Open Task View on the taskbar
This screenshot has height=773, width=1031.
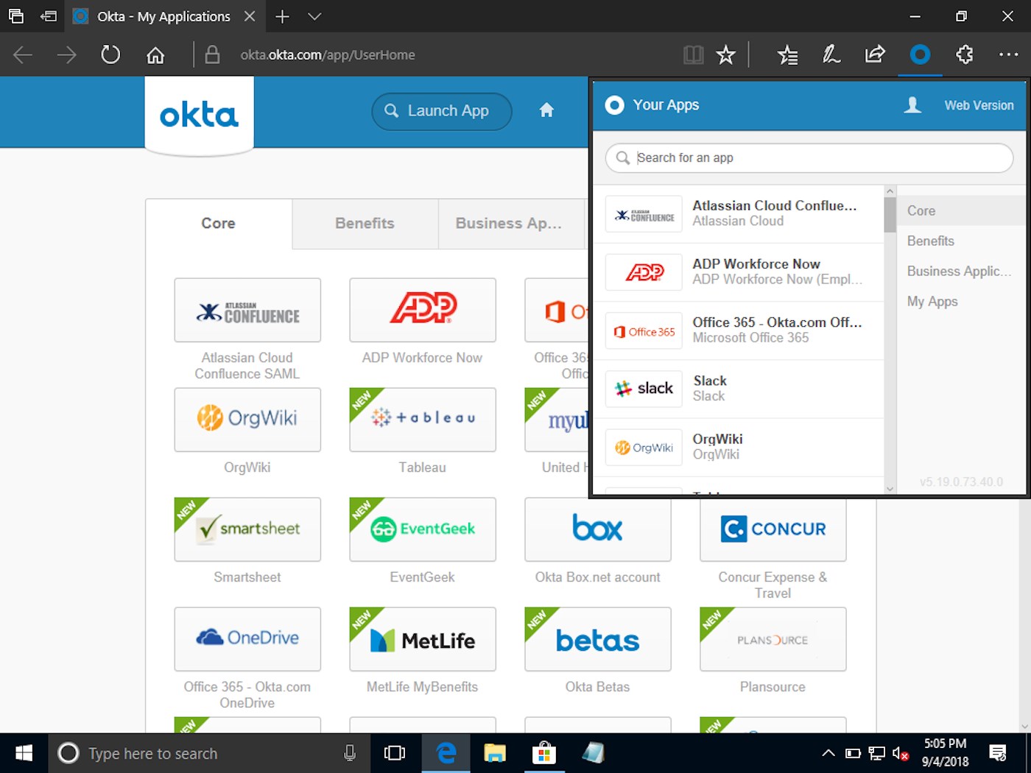click(395, 753)
